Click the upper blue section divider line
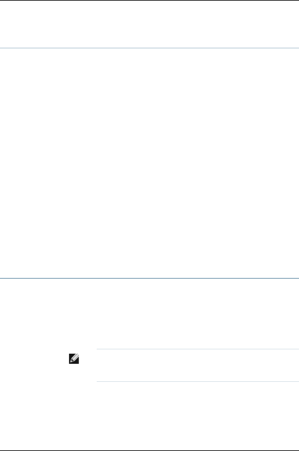The height and width of the screenshot is (451, 299). [149, 48]
